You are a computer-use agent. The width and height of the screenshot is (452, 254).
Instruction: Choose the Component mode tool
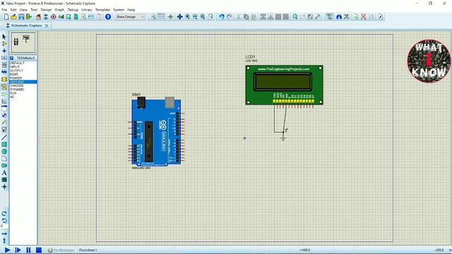coord(4,44)
